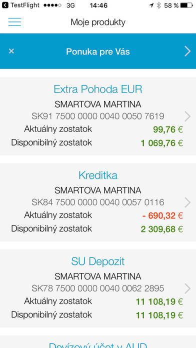Dismiss the Ponuka pre Vás banner with X

coord(11,51)
